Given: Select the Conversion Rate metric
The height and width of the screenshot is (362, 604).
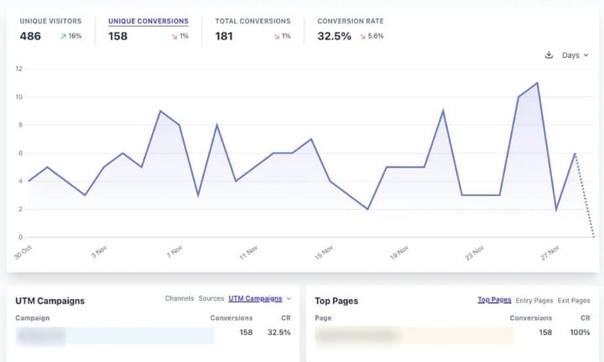Looking at the screenshot, I should [x=350, y=21].
